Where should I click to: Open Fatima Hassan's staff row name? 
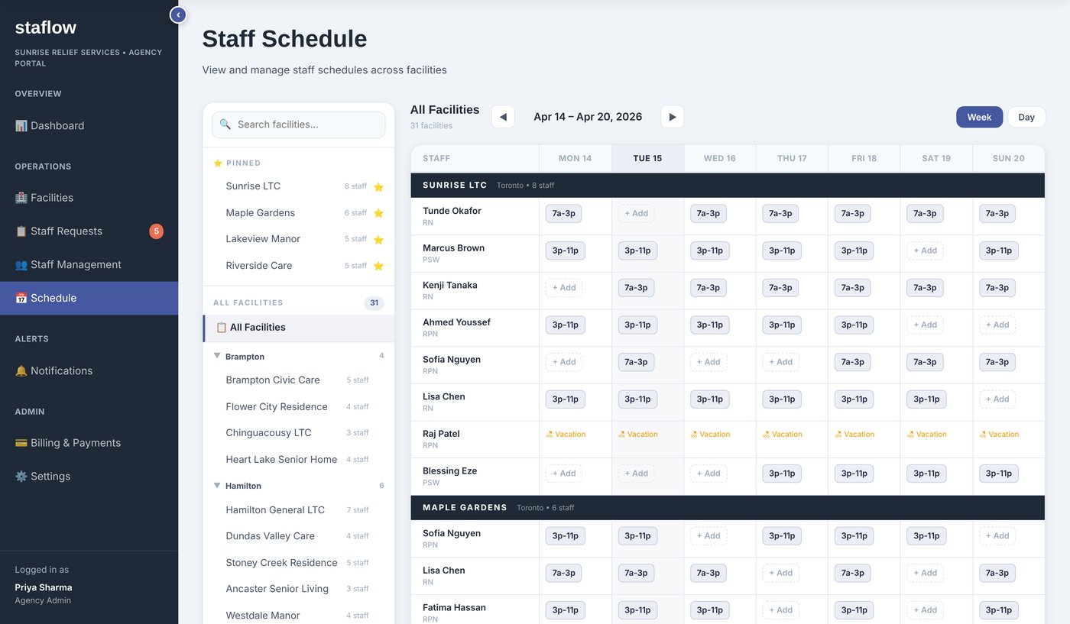(x=454, y=608)
